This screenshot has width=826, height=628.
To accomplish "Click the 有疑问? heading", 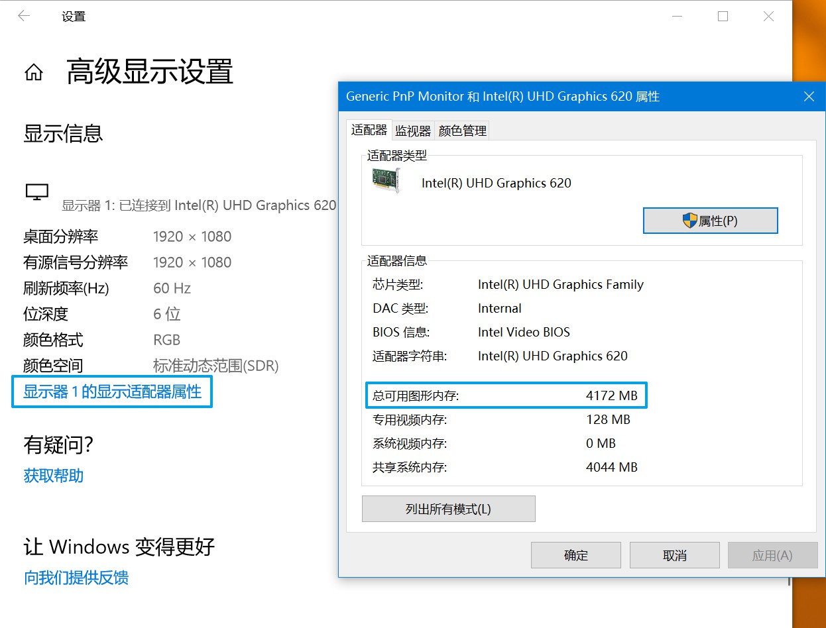I will (x=58, y=445).
